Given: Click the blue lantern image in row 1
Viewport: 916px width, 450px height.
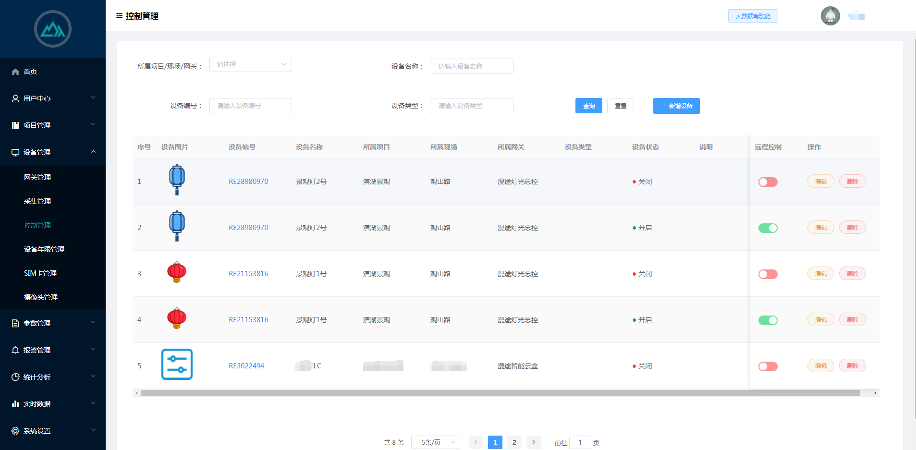Looking at the screenshot, I should pos(177,180).
